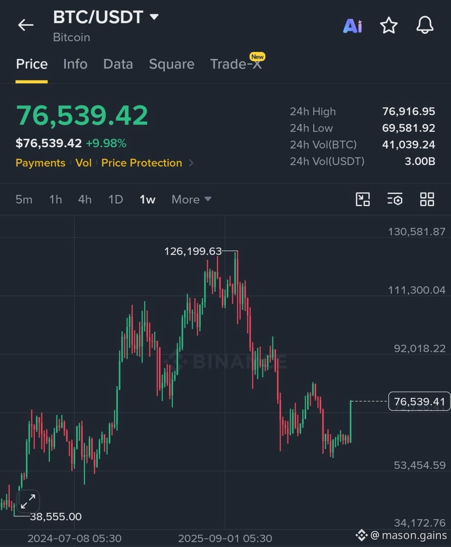
Task: Switch to the Square tab
Action: pos(171,64)
